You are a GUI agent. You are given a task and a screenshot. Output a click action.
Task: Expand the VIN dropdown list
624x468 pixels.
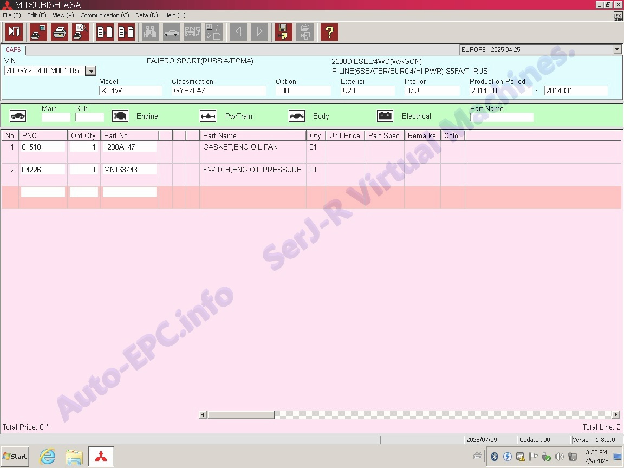pos(91,71)
